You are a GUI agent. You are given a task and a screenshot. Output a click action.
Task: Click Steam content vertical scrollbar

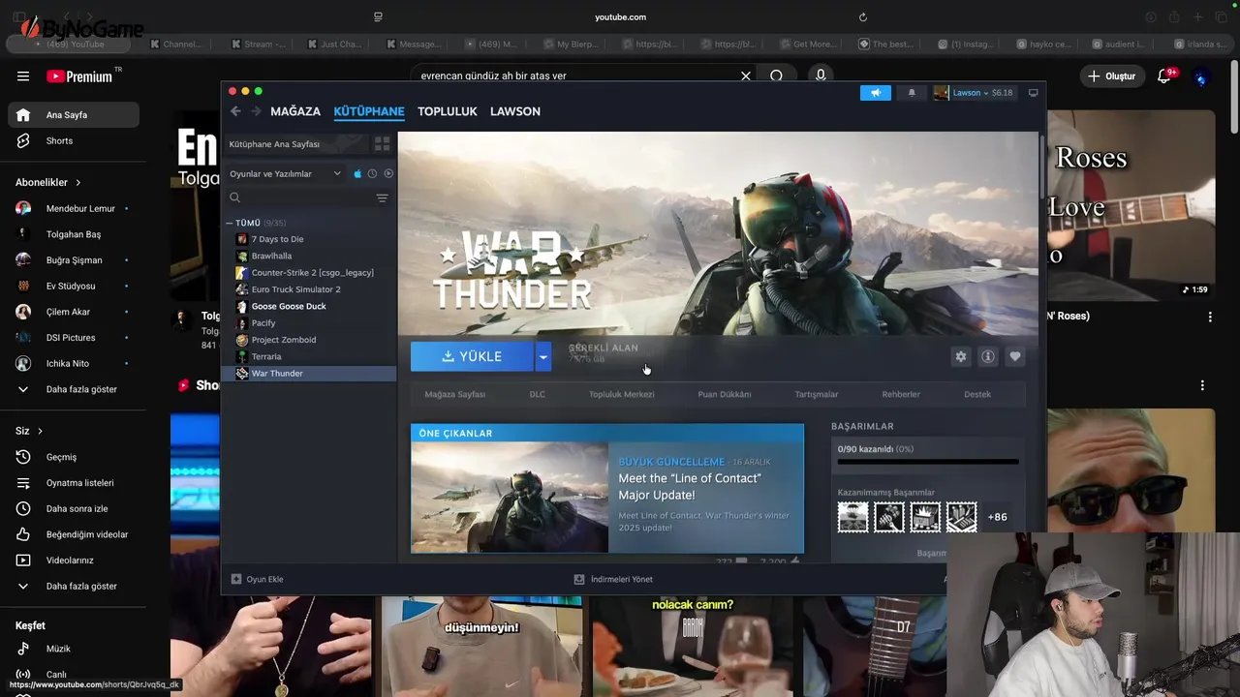[1041, 169]
